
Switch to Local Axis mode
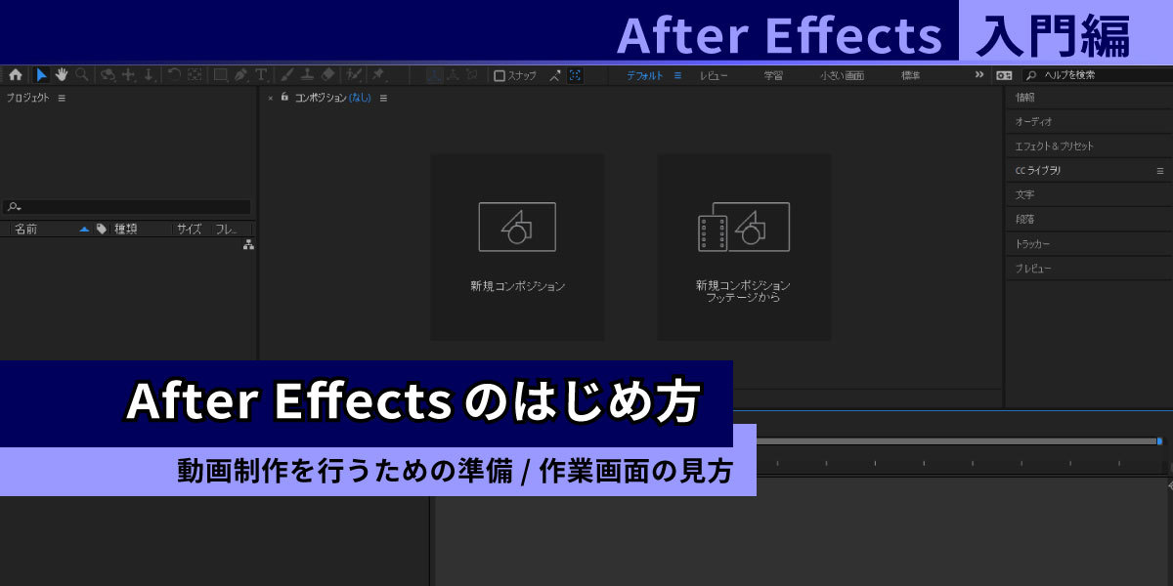(x=434, y=74)
